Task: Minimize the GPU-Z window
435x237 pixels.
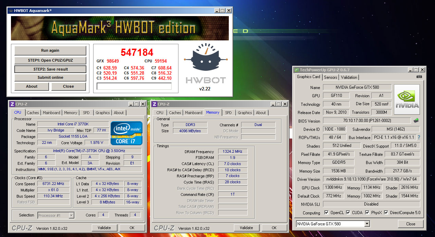Action: [410, 70]
